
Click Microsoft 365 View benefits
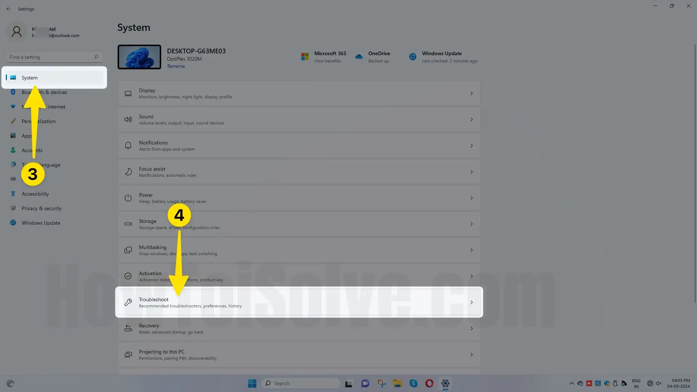327,61
